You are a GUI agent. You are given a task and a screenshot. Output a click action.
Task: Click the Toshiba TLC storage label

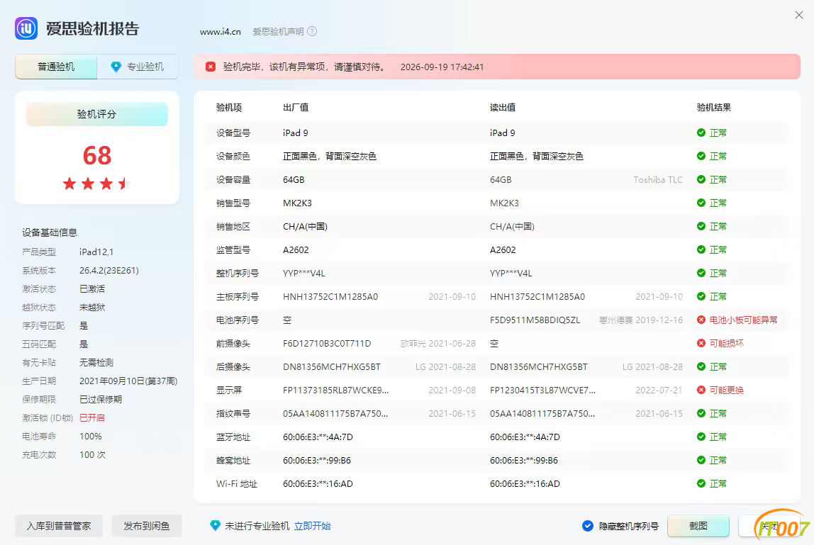pyautogui.click(x=658, y=179)
